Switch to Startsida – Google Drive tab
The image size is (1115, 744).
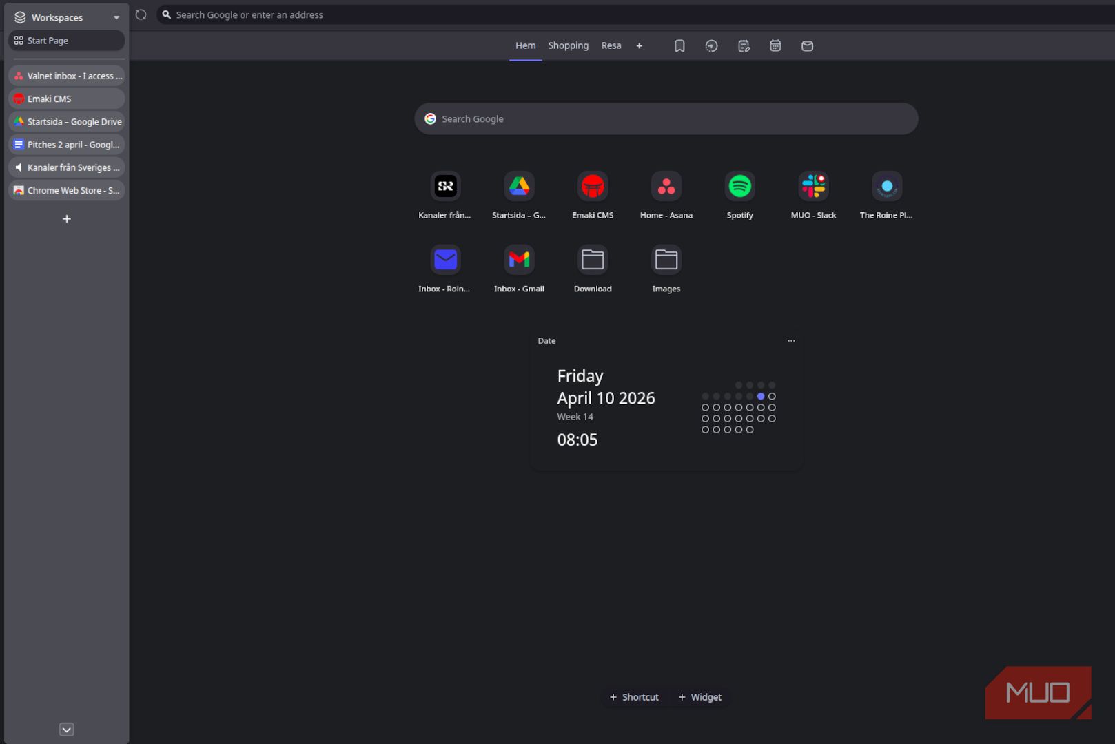click(x=67, y=121)
